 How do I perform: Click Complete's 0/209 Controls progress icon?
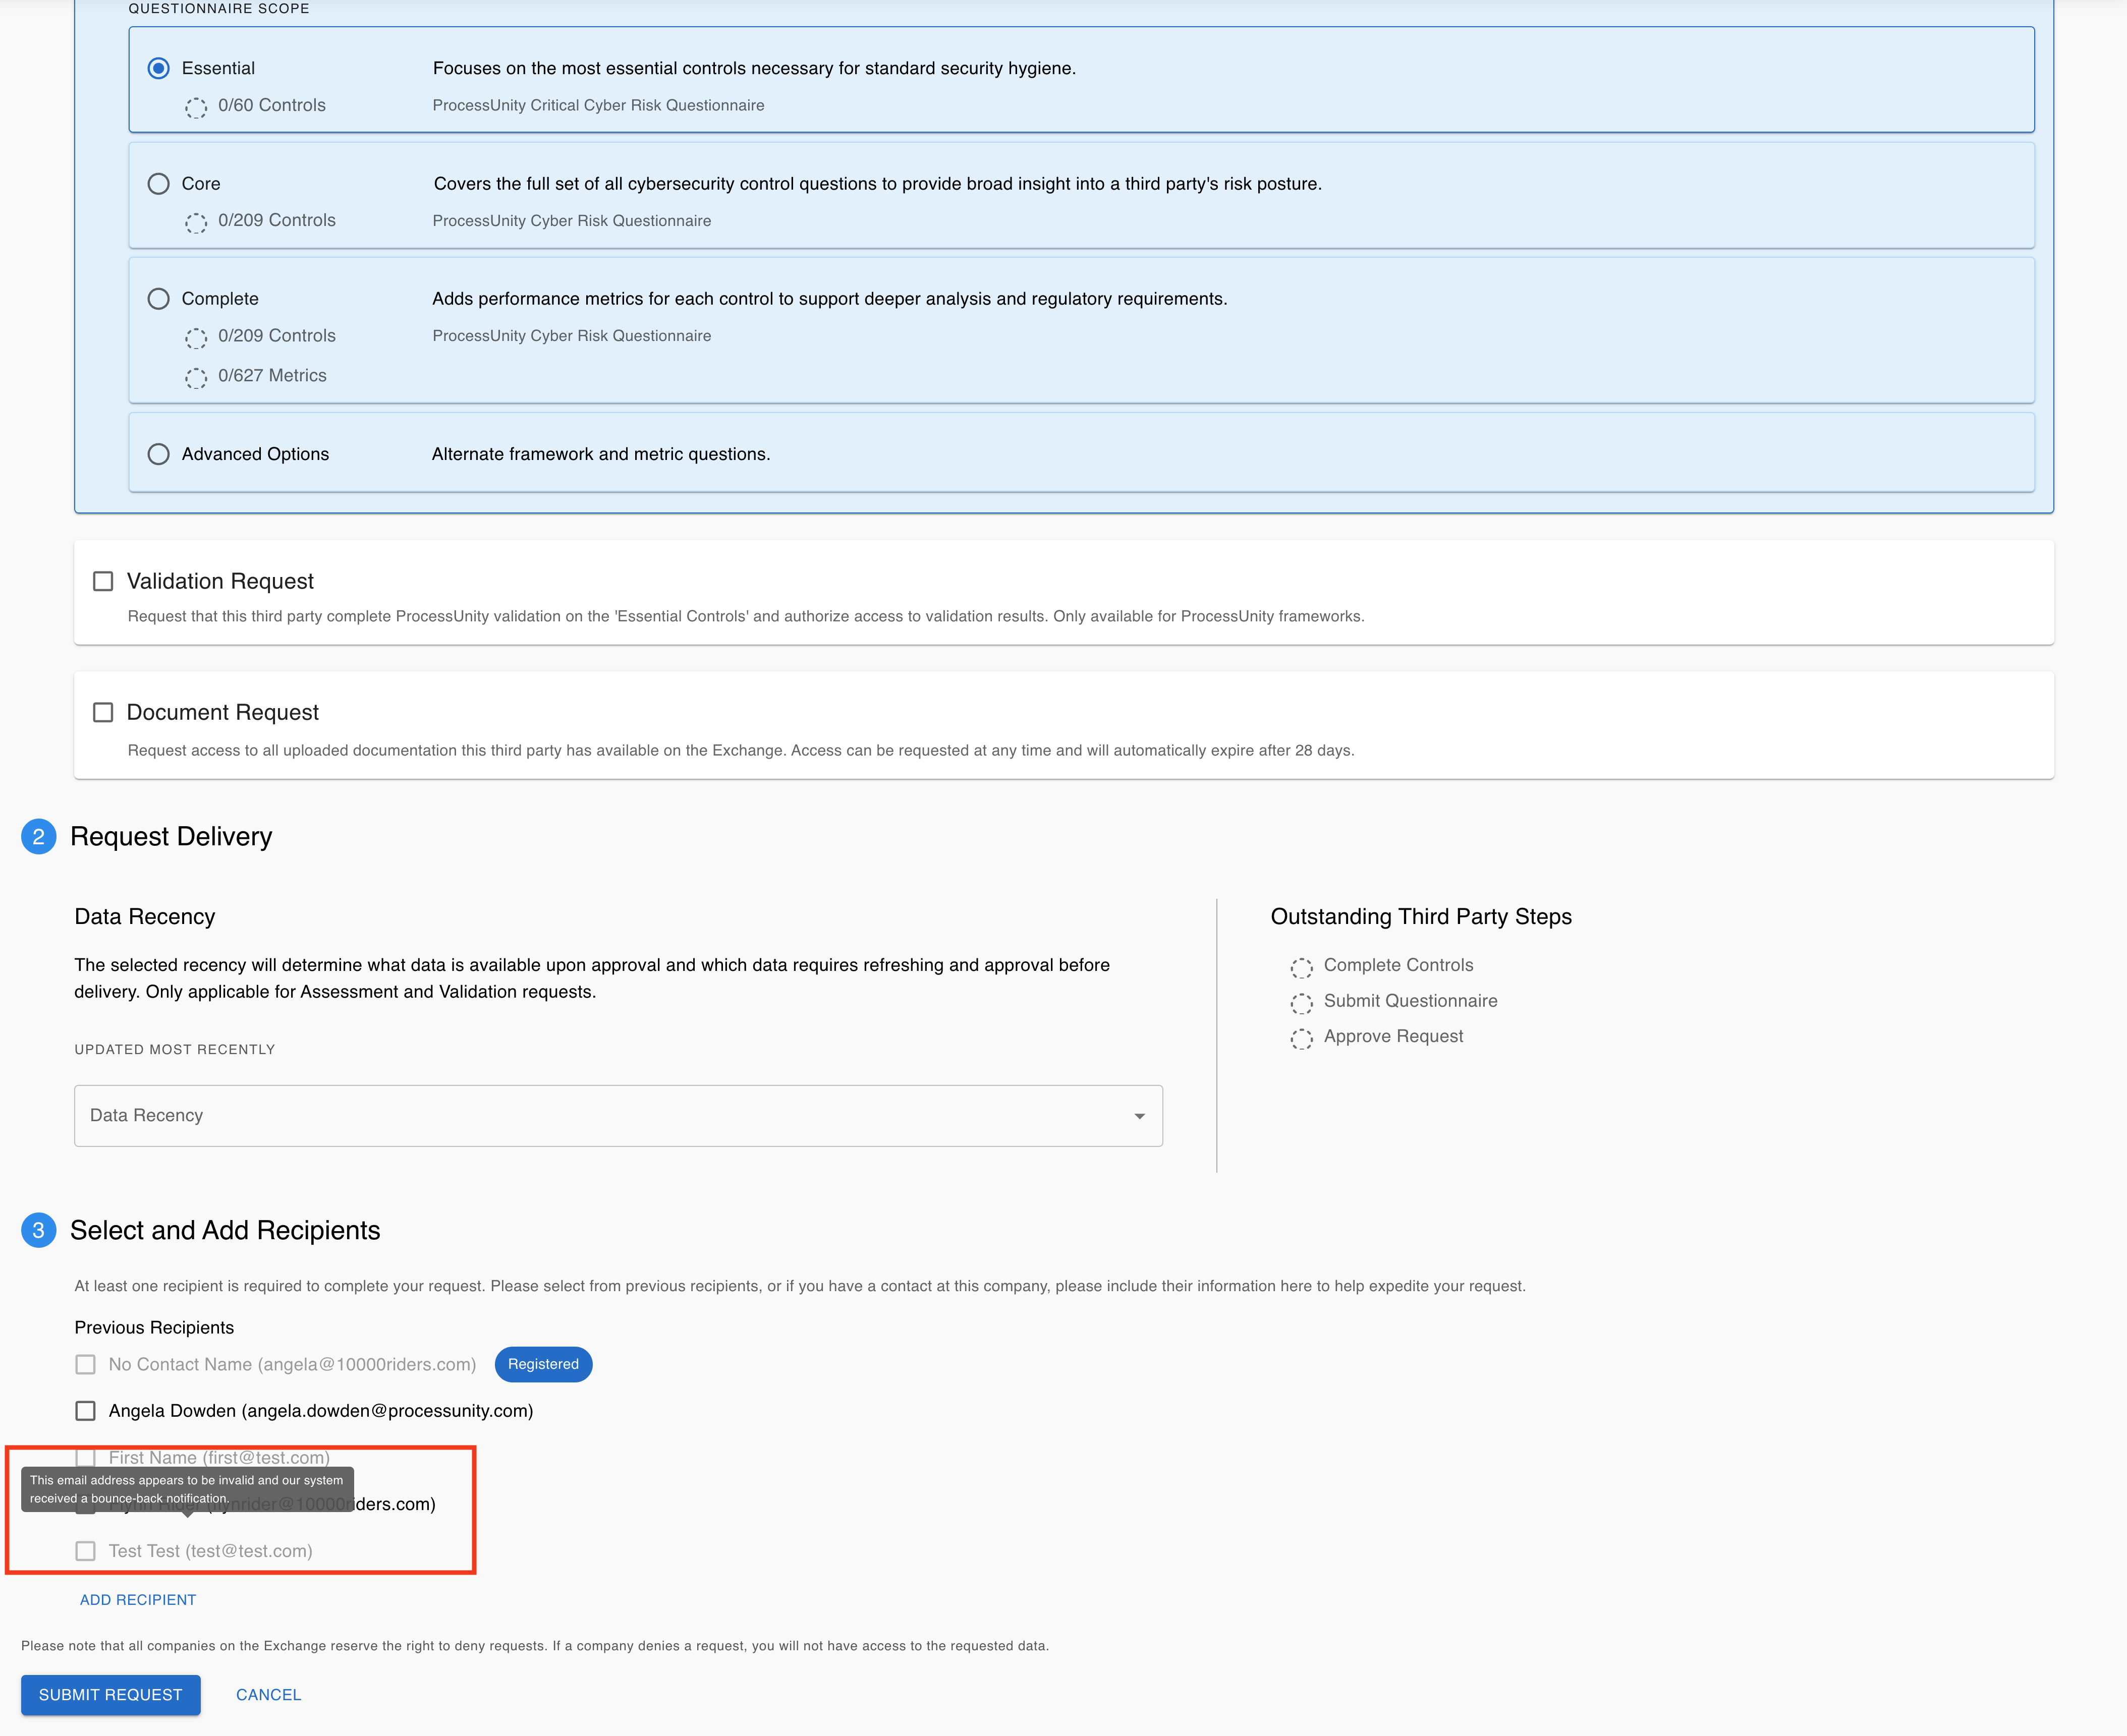[196, 338]
